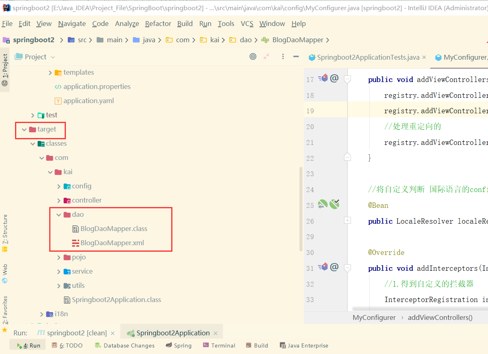Click addViewControllers() in editor breadcrumb

[x=440, y=317]
